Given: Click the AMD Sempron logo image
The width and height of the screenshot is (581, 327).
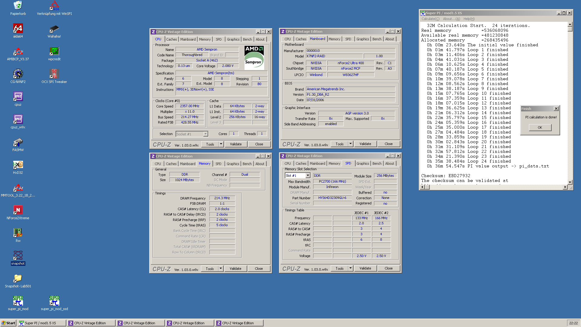Looking at the screenshot, I should tap(254, 58).
